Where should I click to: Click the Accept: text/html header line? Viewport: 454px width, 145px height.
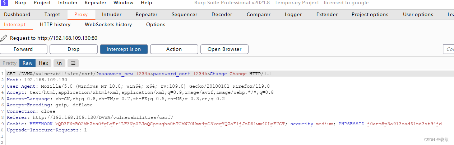point(140,92)
